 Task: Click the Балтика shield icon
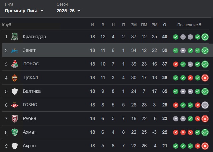tap(14, 91)
